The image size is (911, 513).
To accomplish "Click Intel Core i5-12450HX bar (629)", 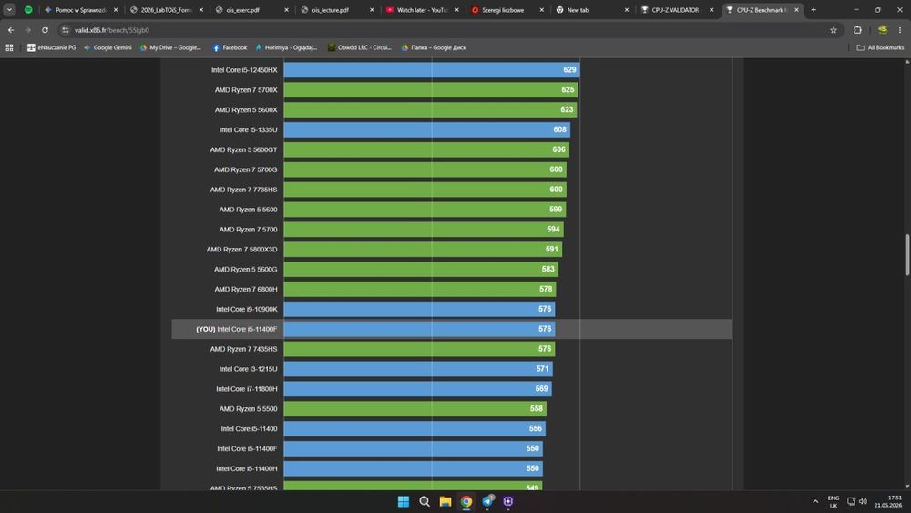I will click(431, 70).
